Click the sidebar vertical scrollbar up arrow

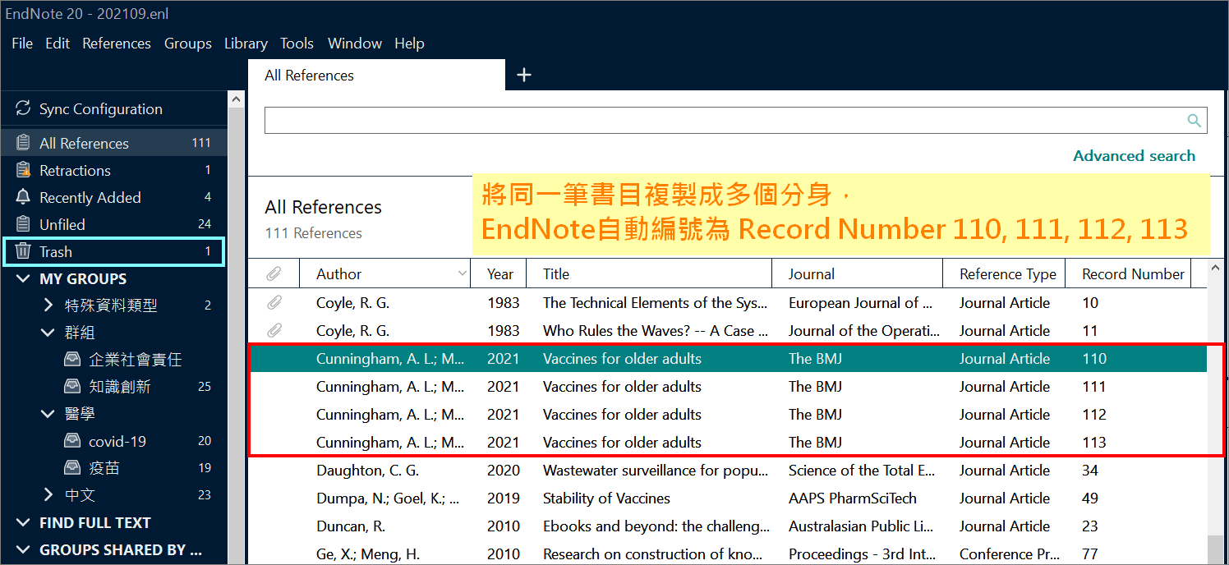tap(236, 99)
